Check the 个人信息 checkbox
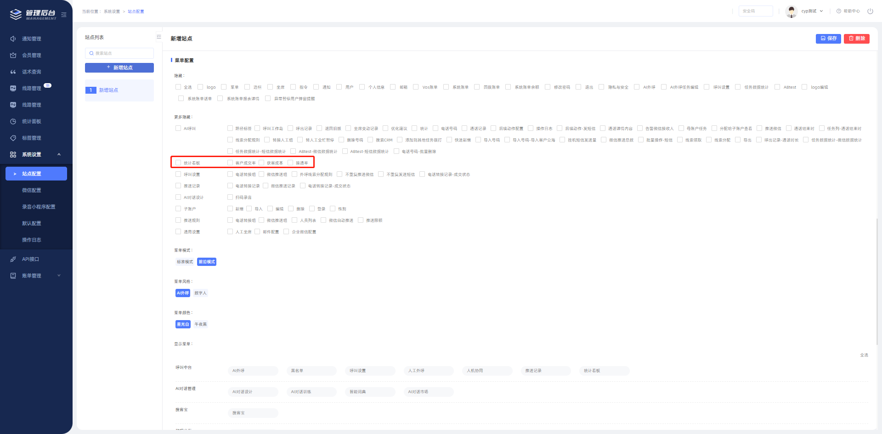The image size is (882, 434). tap(362, 87)
